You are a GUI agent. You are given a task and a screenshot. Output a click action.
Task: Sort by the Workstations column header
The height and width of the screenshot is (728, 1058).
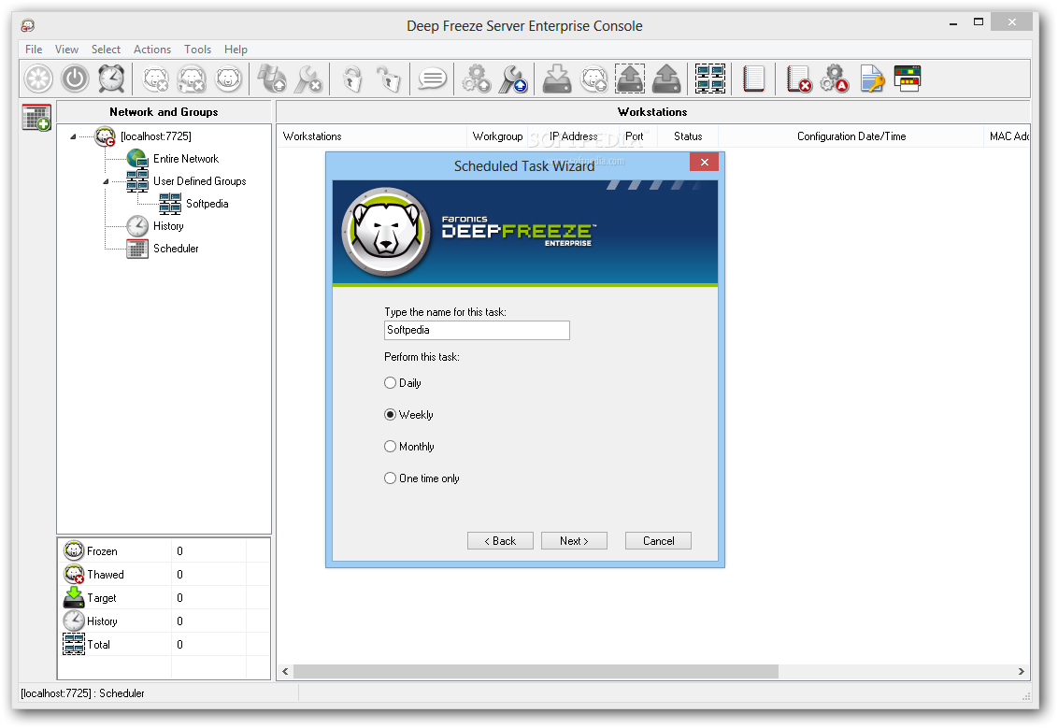(372, 136)
